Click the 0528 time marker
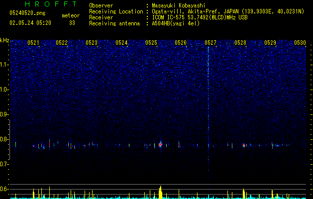This screenshot has height=199, width=313. coord(240,43)
